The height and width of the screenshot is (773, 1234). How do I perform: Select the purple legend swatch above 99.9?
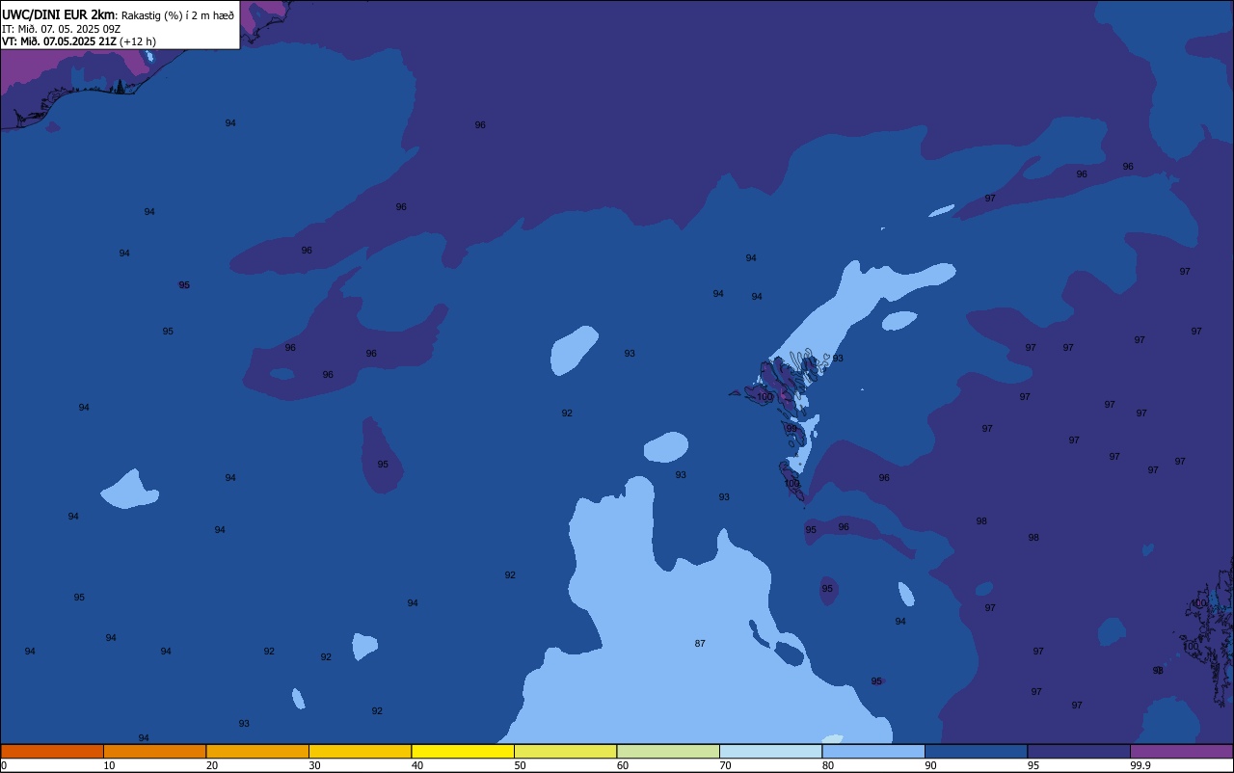click(1181, 751)
